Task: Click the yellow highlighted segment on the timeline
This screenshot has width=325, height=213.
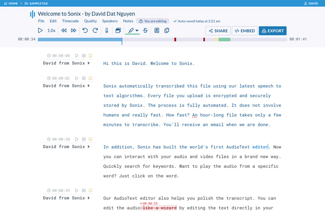Action: 216,39
